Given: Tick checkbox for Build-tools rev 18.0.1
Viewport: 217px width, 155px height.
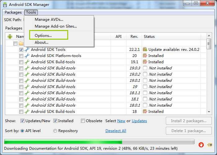Looking at the screenshot, I should pyautogui.click(x=21, y=106).
